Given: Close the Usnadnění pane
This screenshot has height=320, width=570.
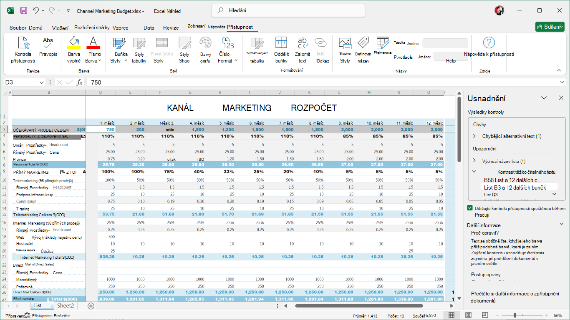Looking at the screenshot, I should [561, 97].
